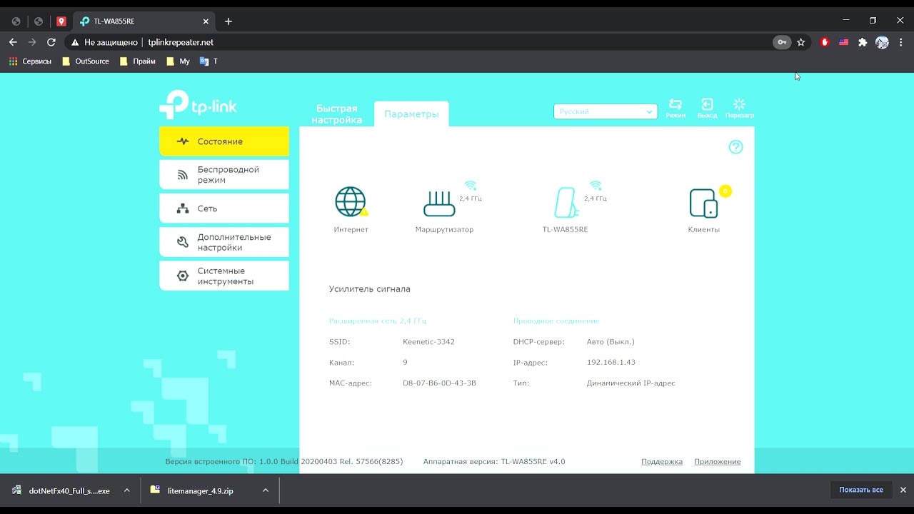Reload the page with refresh icon
The height and width of the screenshot is (514, 914).
click(51, 42)
